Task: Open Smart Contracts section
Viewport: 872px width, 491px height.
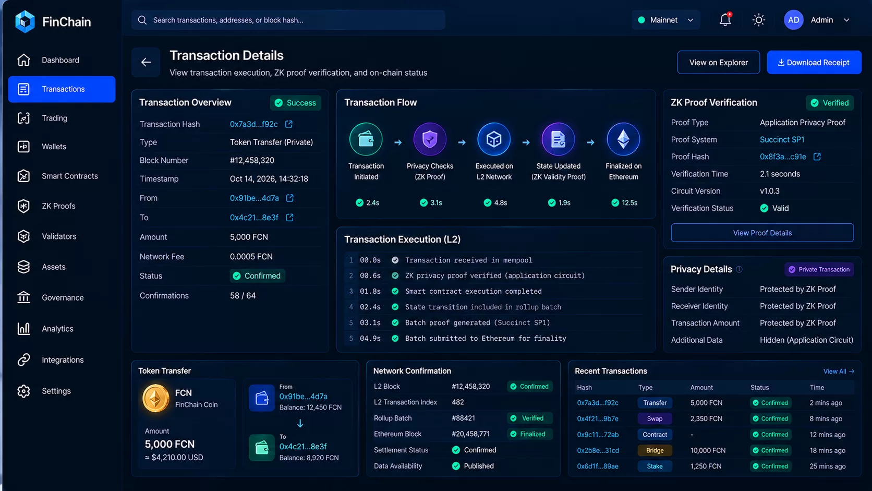Action: pyautogui.click(x=62, y=176)
